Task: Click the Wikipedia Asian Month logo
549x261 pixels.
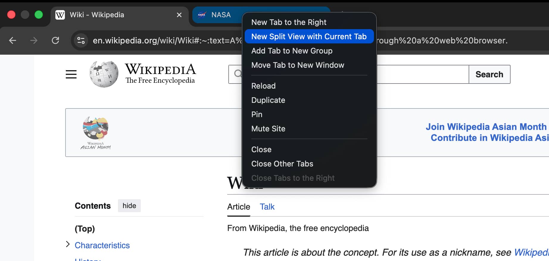Action: (96, 133)
